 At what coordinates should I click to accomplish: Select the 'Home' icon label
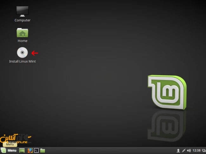23,41
